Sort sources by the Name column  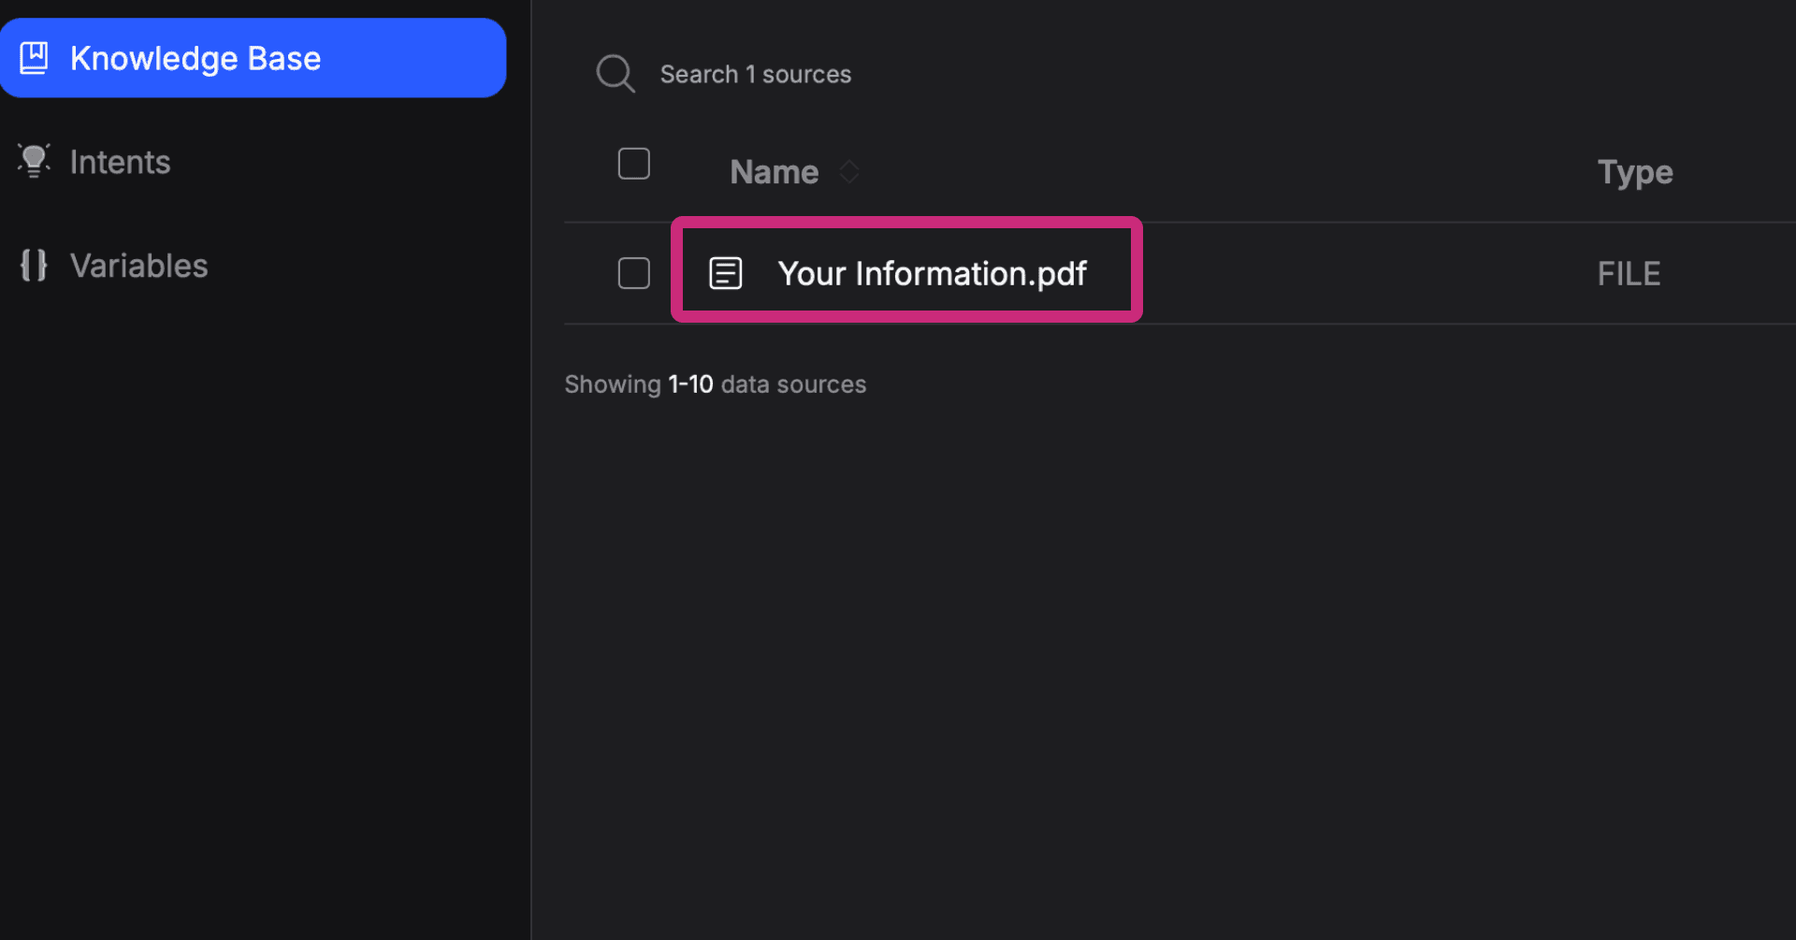(774, 171)
